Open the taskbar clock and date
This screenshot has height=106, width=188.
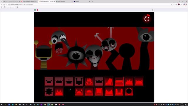(182, 105)
